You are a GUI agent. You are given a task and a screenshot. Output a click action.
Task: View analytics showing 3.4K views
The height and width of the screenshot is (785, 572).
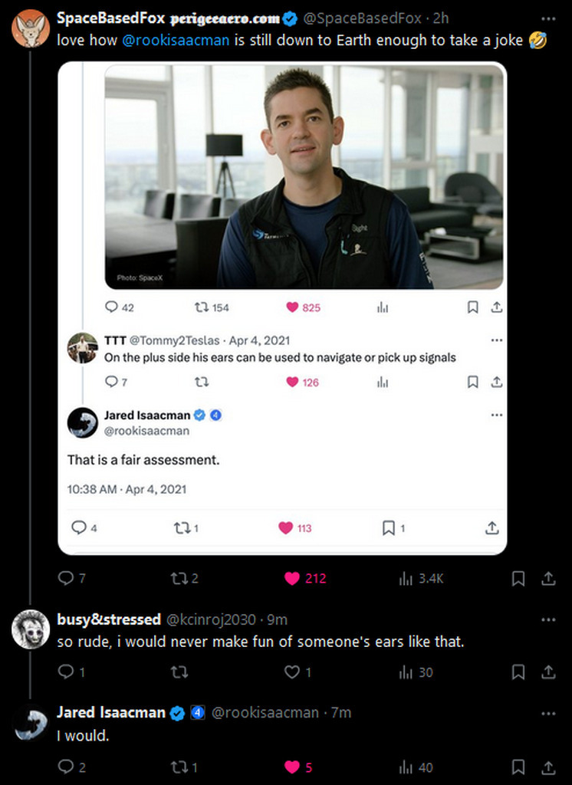[x=406, y=579]
